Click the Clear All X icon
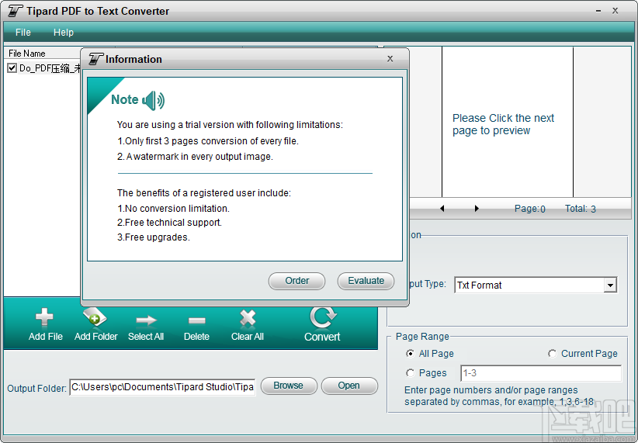This screenshot has width=638, height=443. 248,318
